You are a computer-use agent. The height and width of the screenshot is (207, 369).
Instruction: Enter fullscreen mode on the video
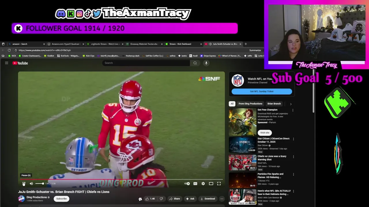click(x=219, y=183)
